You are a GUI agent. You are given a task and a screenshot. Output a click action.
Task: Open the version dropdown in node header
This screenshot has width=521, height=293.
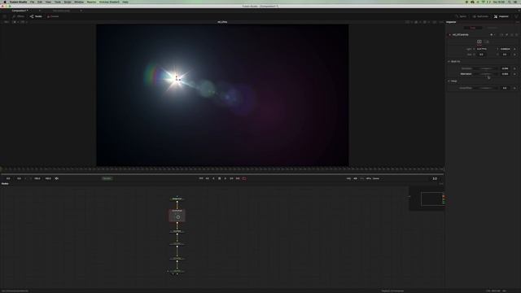click(492, 35)
